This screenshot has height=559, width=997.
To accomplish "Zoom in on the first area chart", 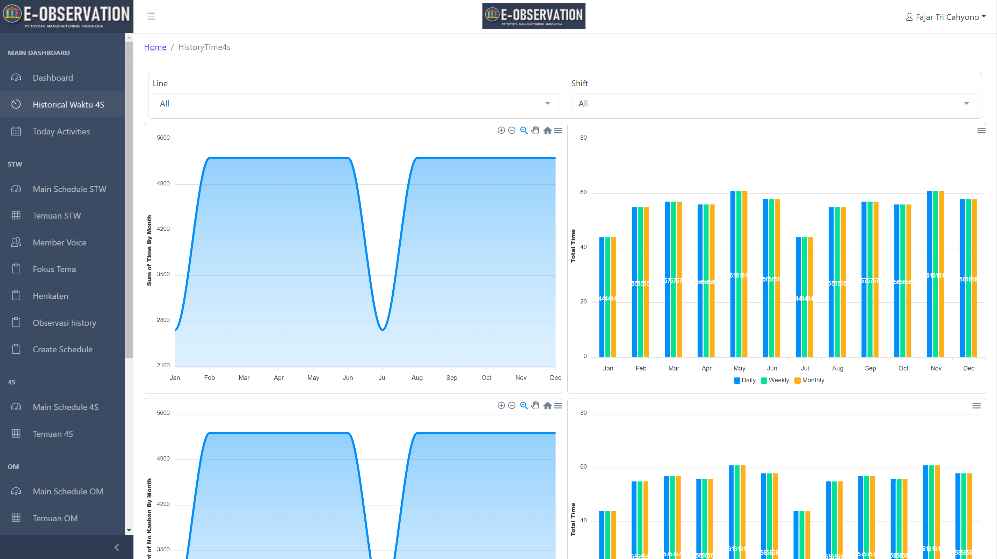I will click(501, 130).
